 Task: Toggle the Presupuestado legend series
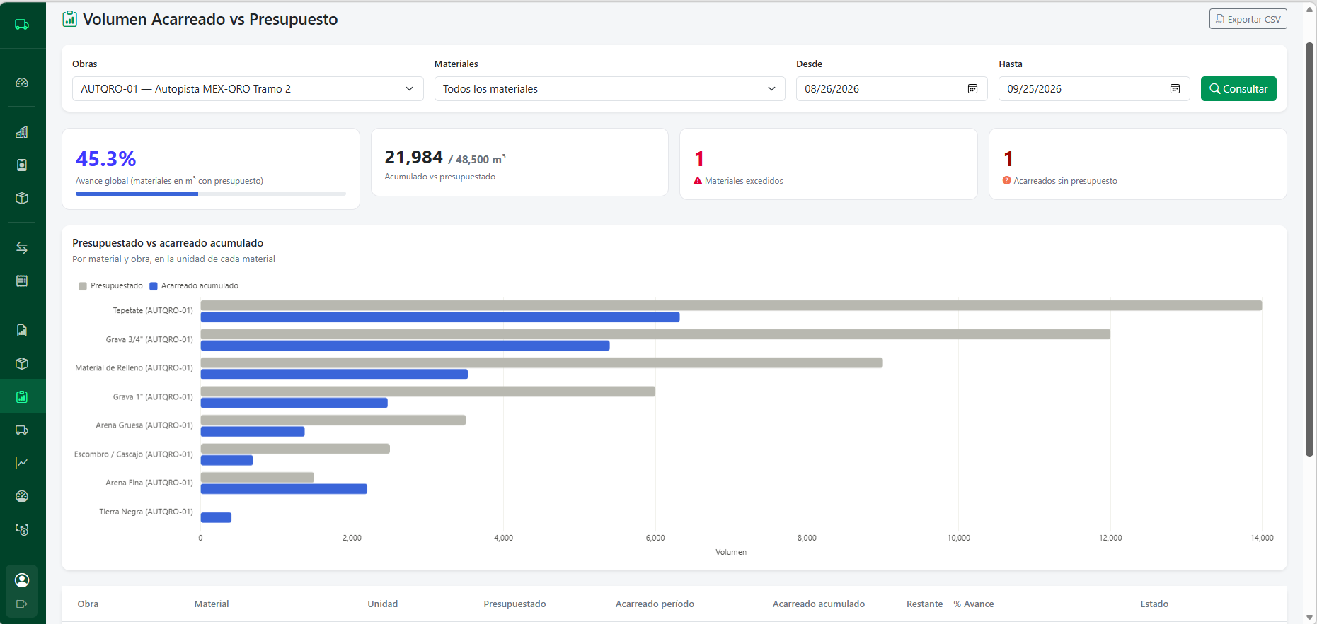click(111, 286)
